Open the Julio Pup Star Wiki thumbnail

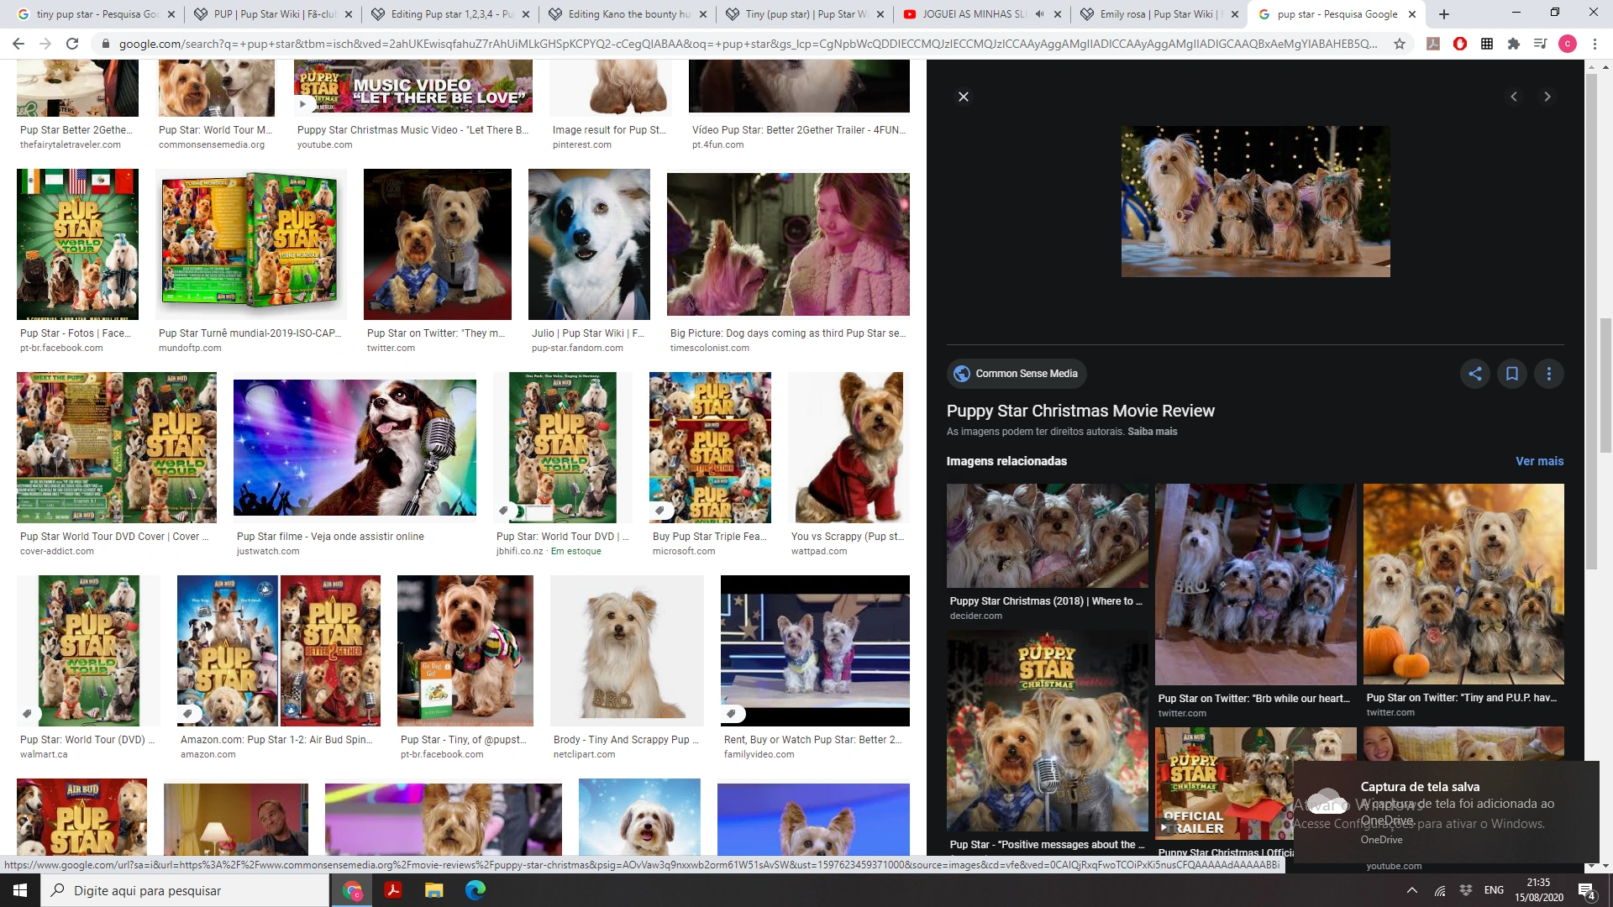[589, 244]
